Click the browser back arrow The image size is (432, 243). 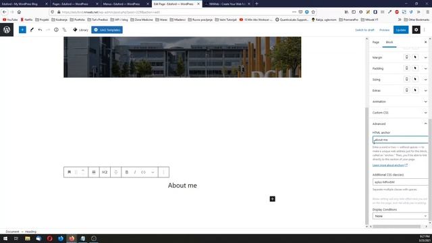[x=5, y=12]
